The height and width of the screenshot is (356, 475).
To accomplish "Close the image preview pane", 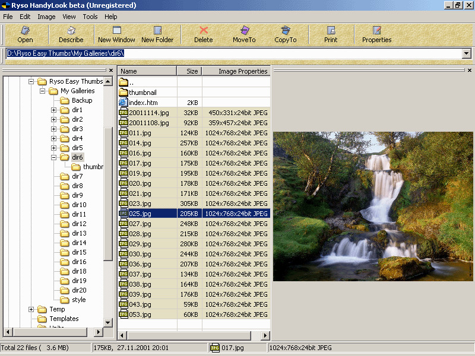I will pos(470,70).
